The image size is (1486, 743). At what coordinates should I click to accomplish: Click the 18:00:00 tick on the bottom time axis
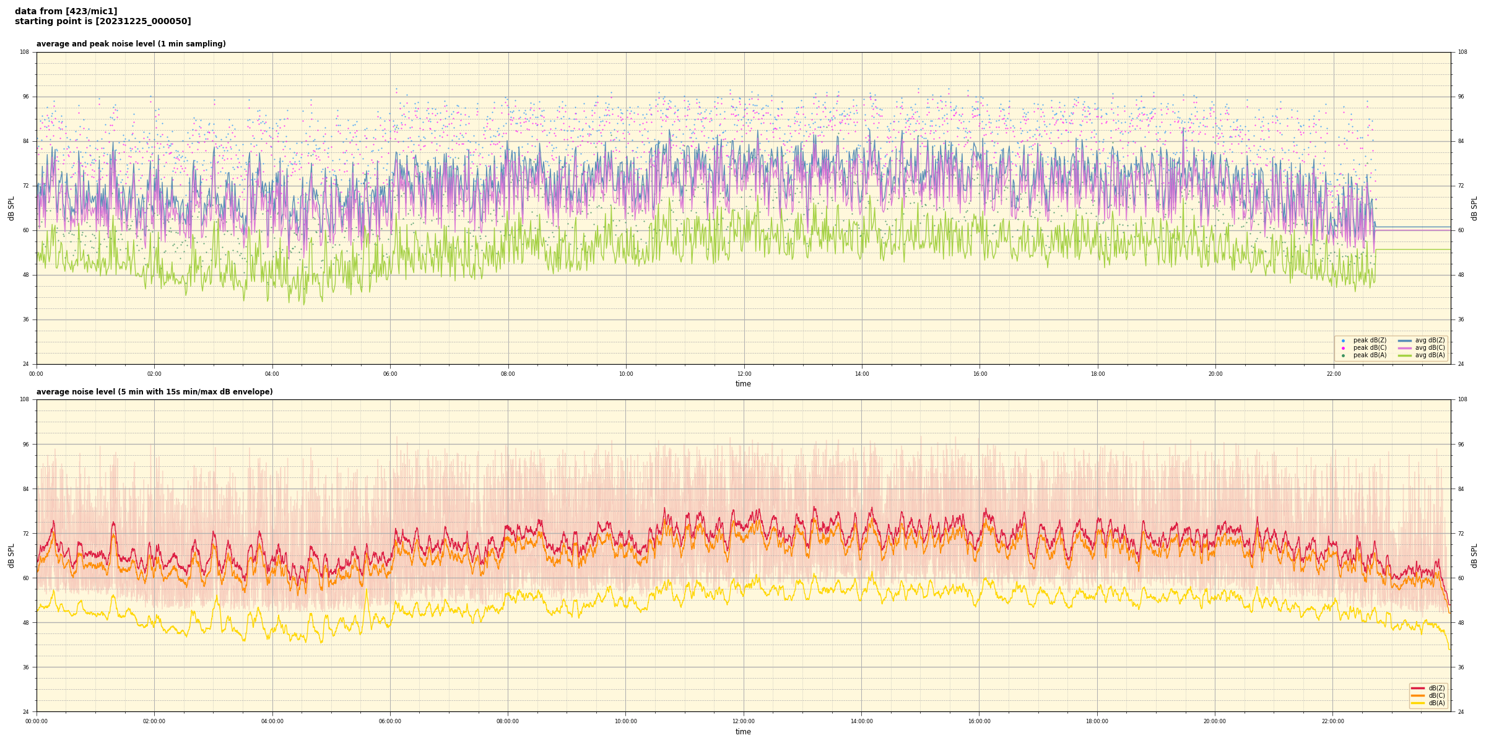tap(1097, 721)
